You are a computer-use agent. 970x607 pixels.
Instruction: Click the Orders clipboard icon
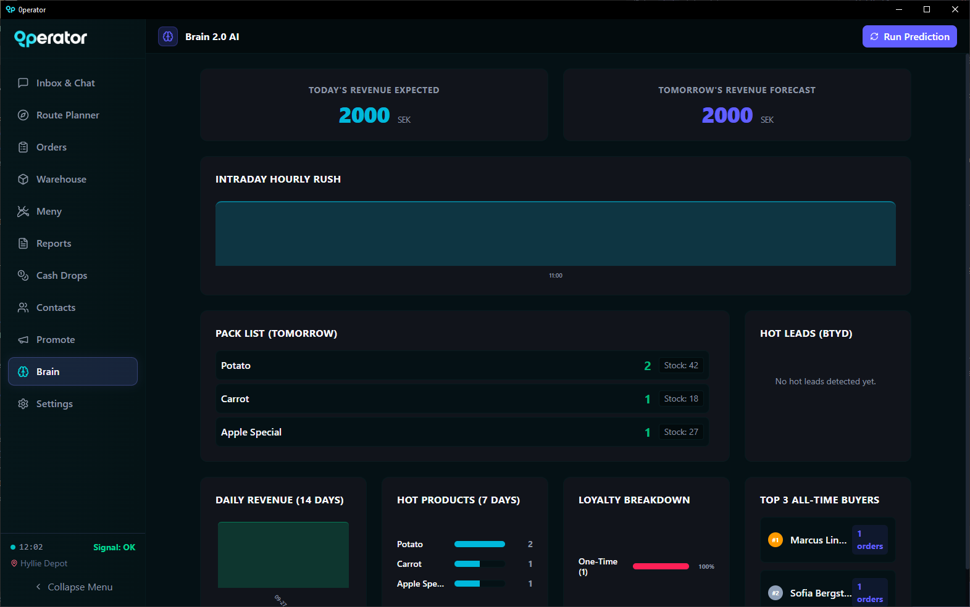pos(23,147)
